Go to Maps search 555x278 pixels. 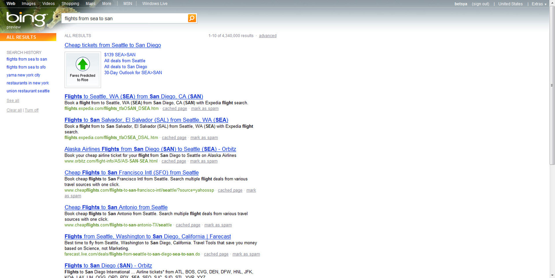tap(90, 3)
